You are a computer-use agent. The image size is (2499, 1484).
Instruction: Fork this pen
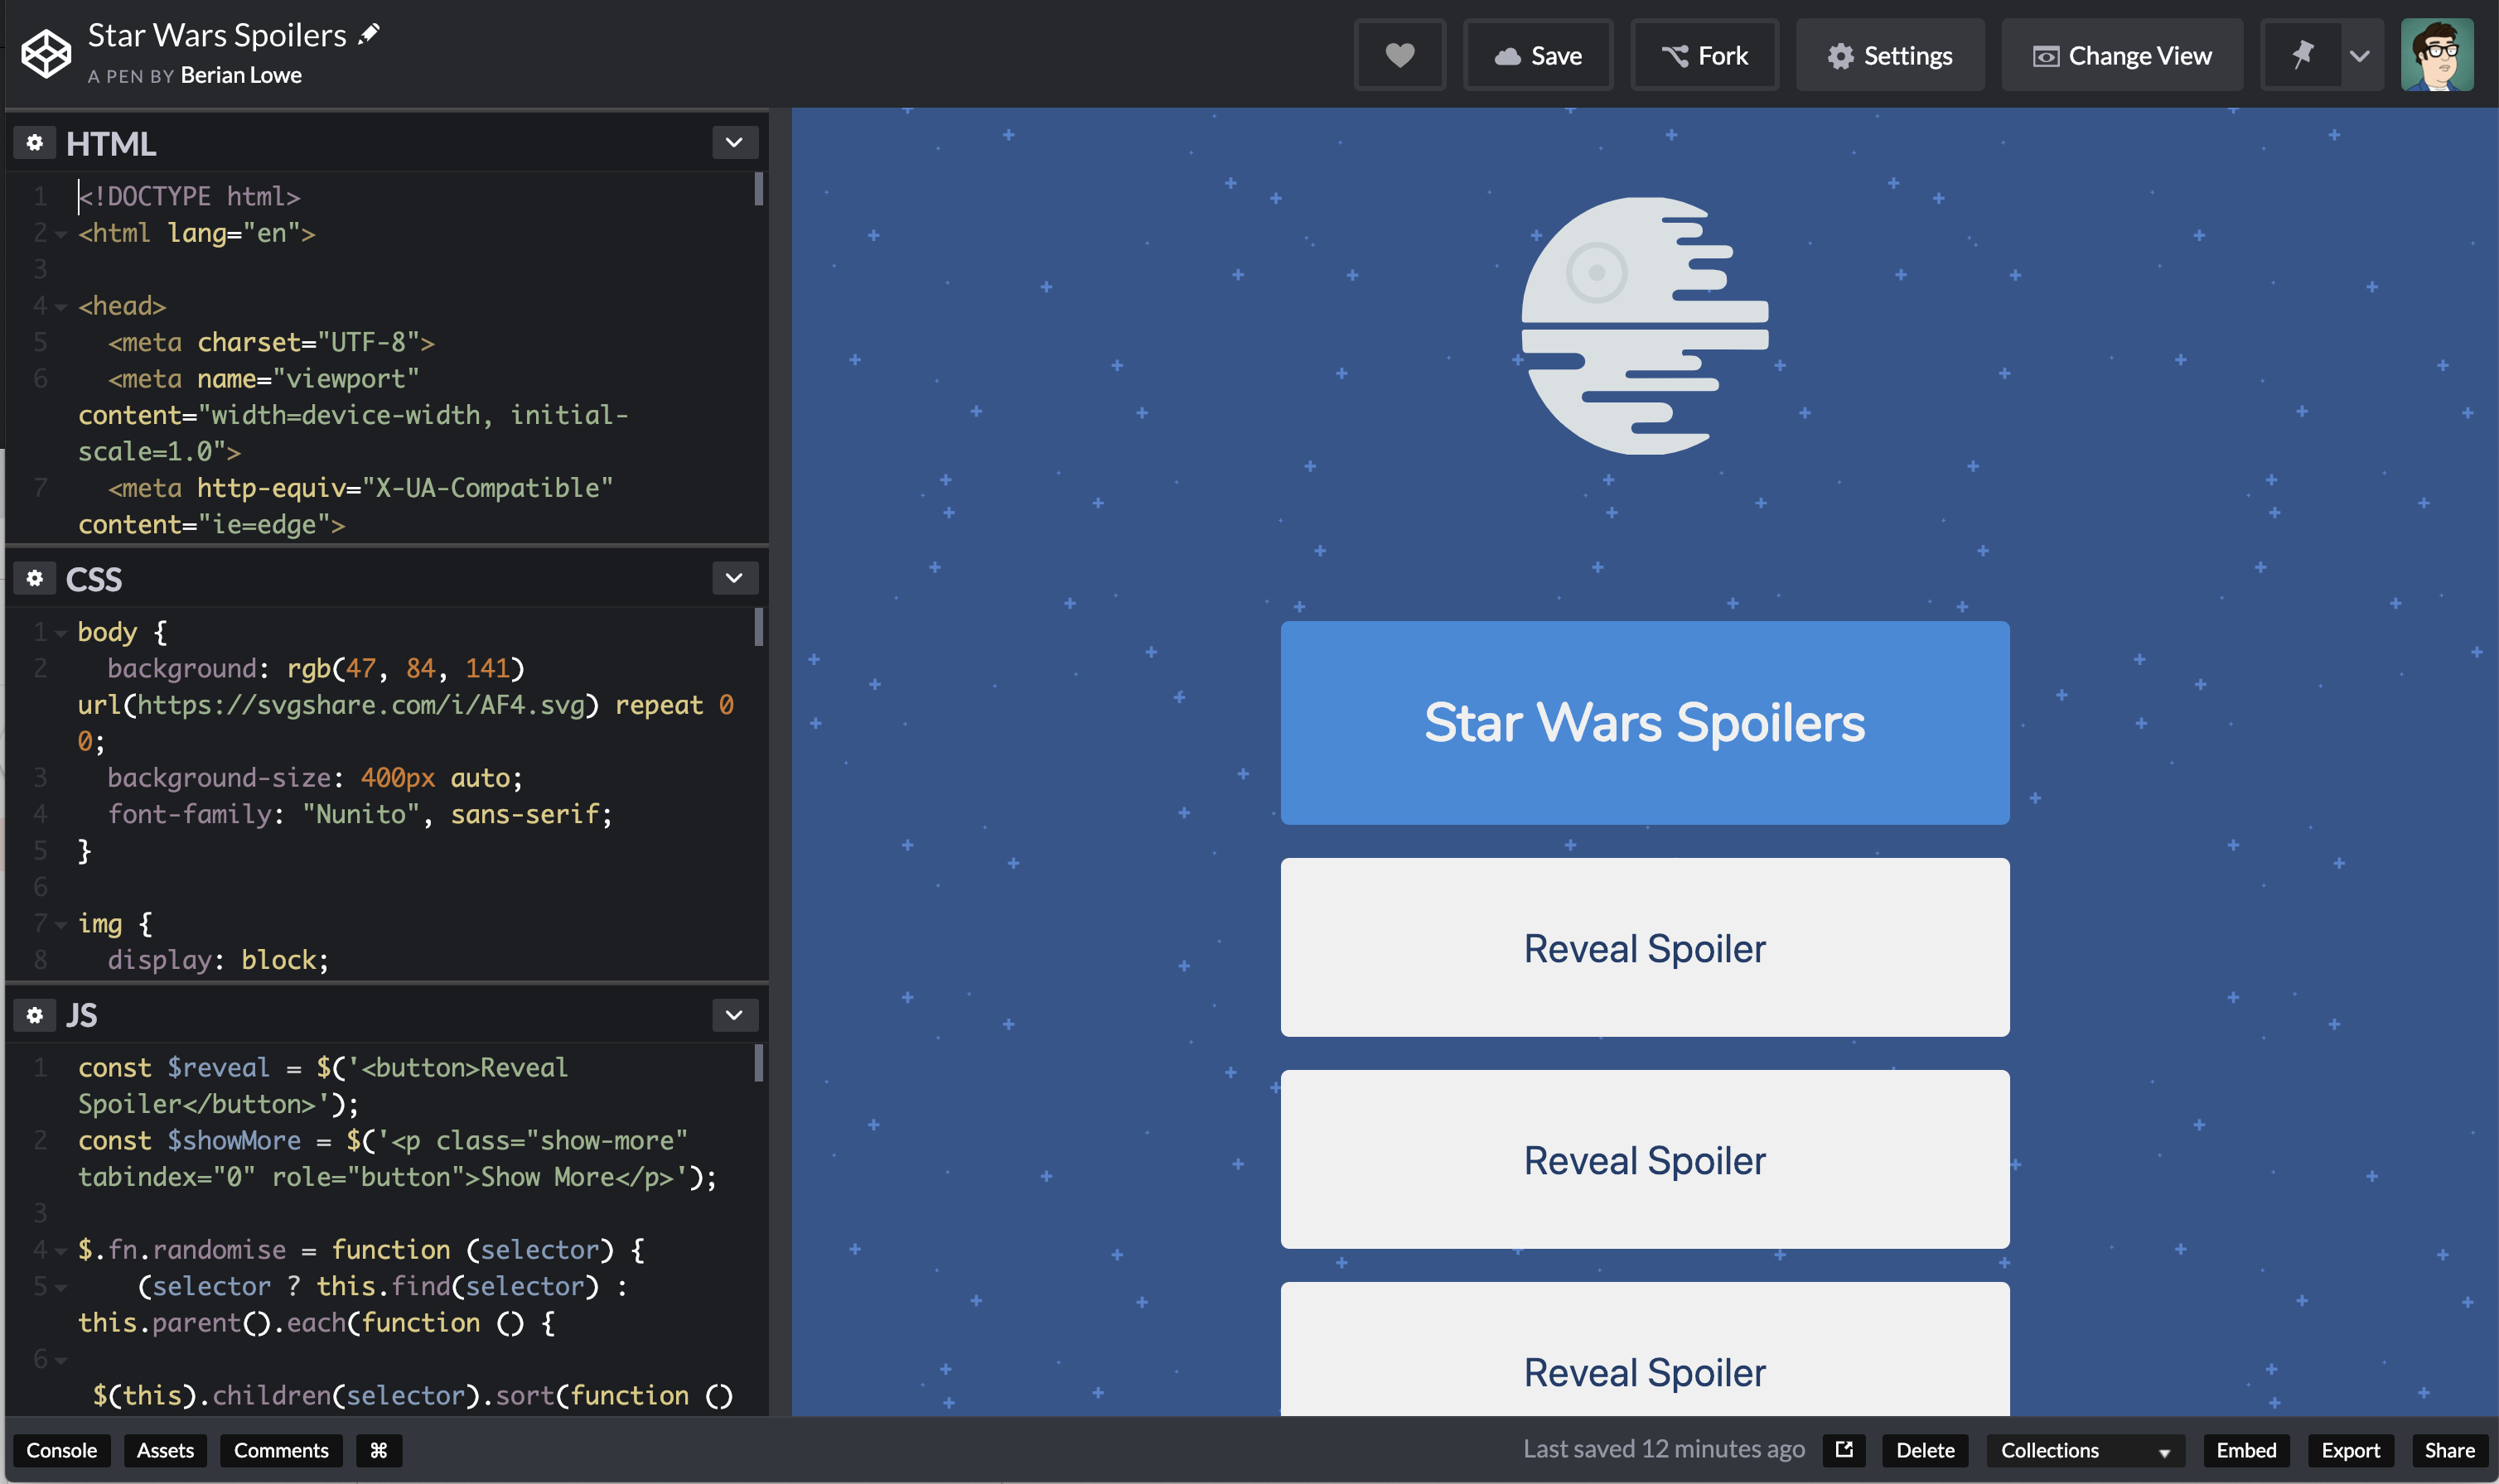coord(1704,55)
